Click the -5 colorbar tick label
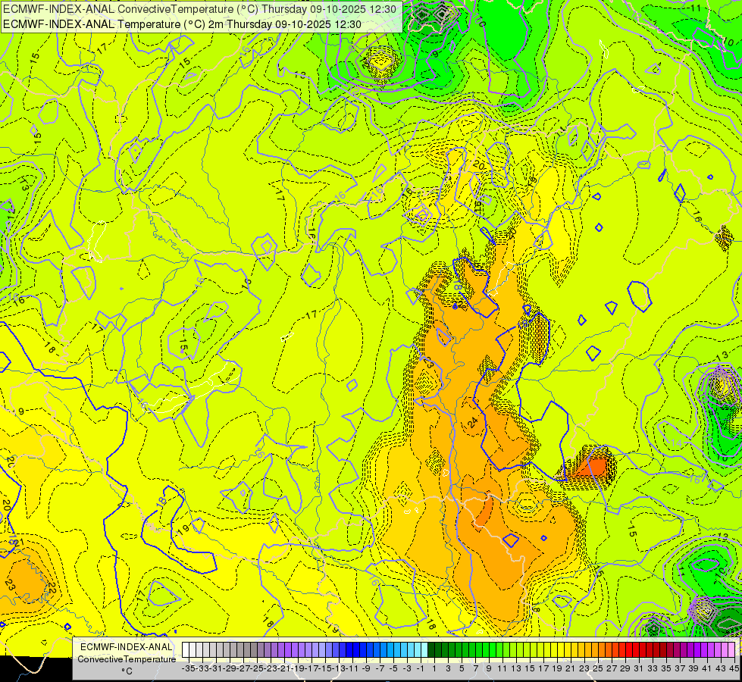The image size is (742, 682). click(393, 668)
